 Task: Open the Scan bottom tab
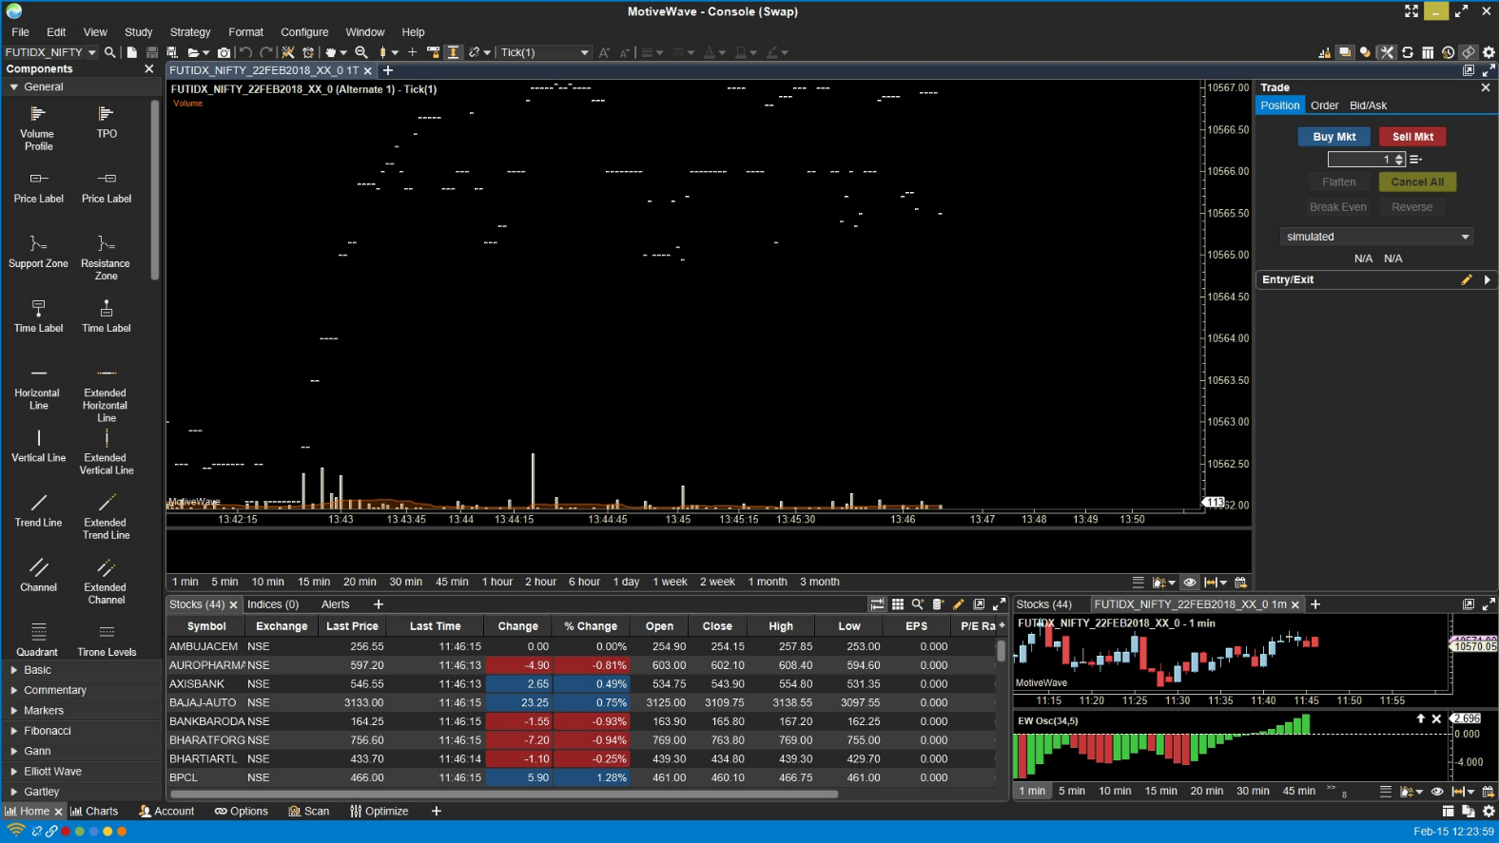tap(309, 812)
